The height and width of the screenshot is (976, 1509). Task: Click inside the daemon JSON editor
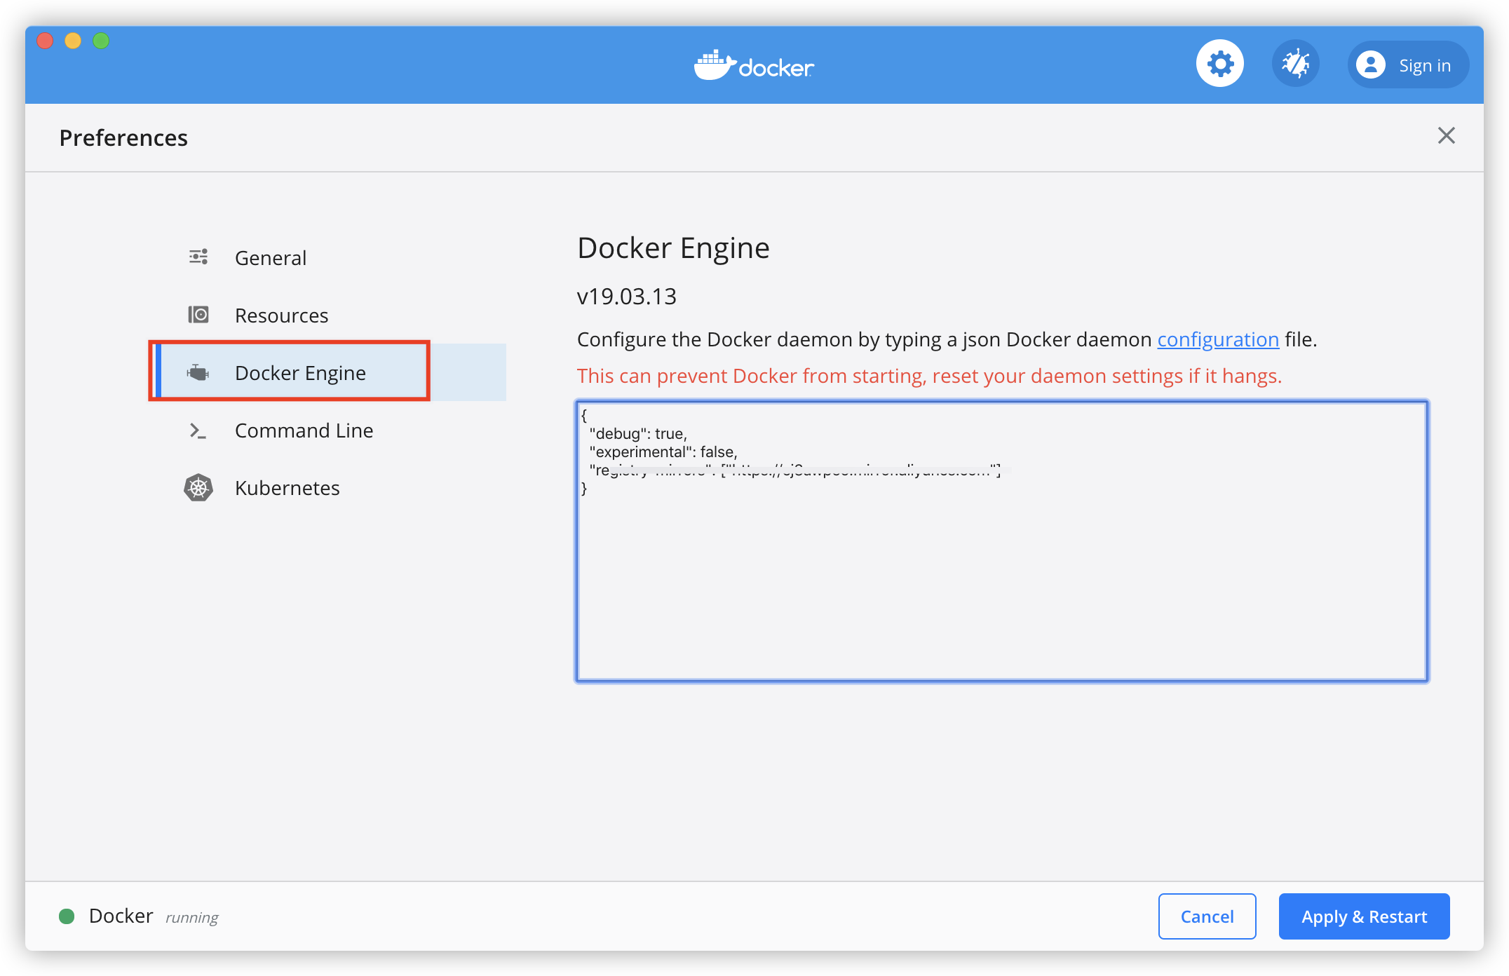click(x=1001, y=575)
